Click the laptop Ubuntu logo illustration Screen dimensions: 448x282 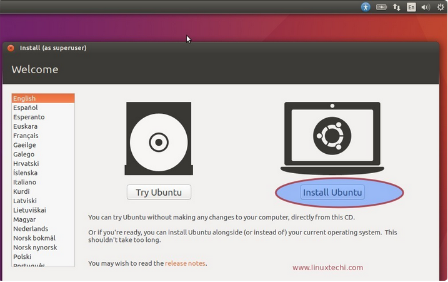(332, 138)
